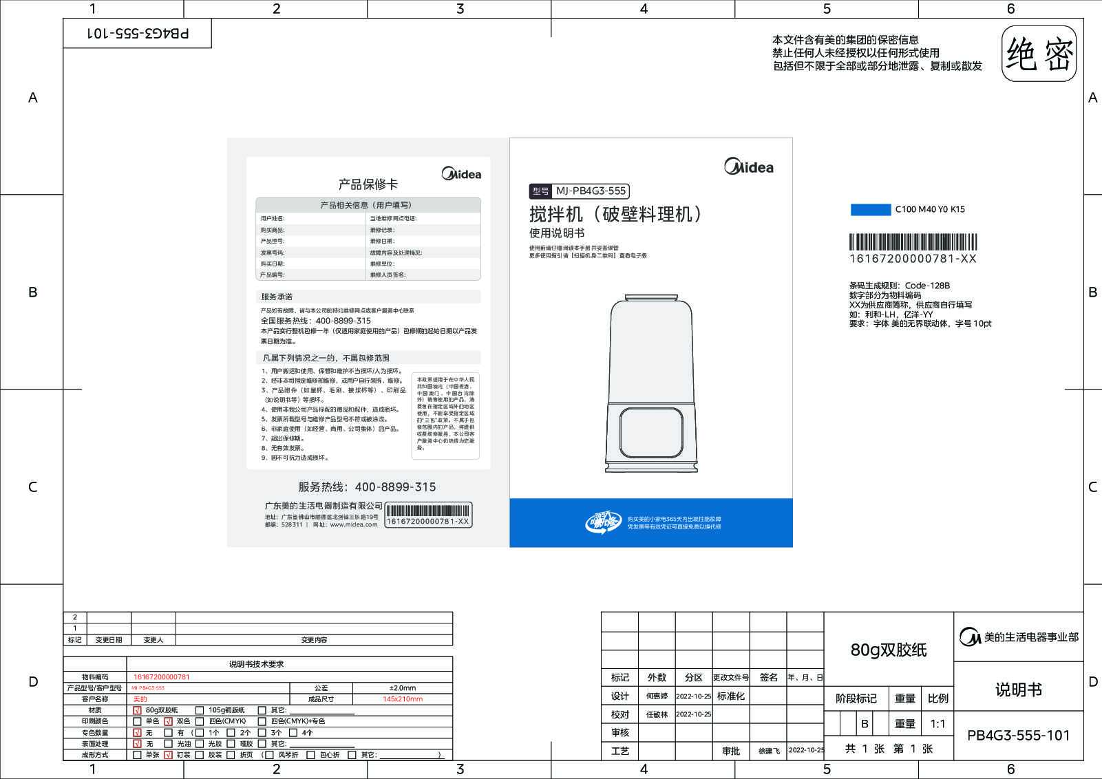
Task: Click the 说明书 title cell in title block
Action: coord(1019,690)
